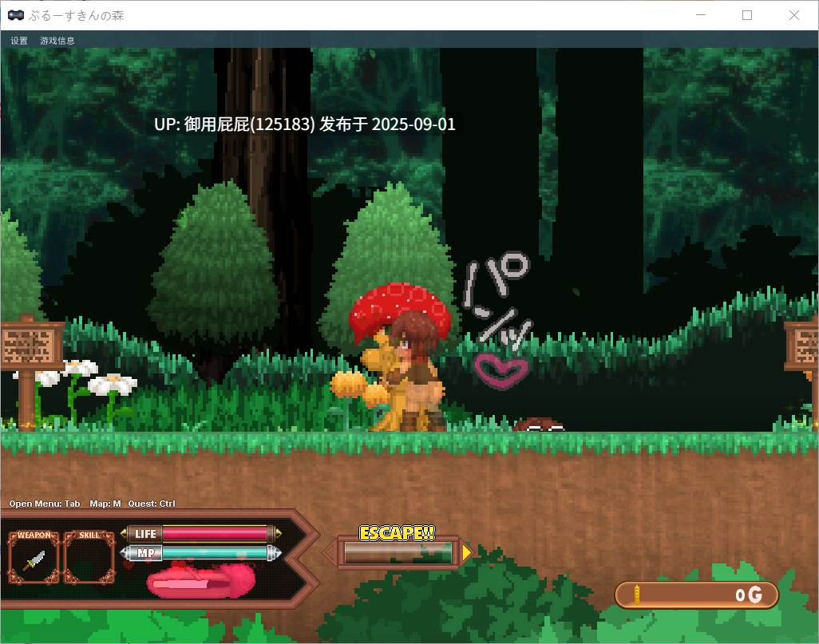Click the gamepad app icon in title bar
The height and width of the screenshot is (644, 819).
16,15
